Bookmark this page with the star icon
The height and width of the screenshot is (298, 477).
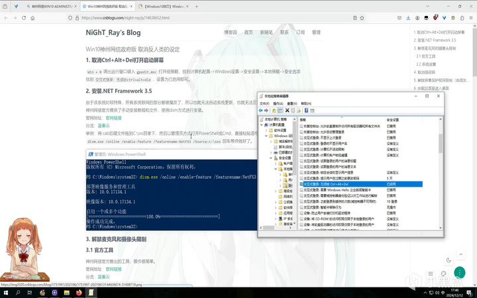[x=362, y=18]
